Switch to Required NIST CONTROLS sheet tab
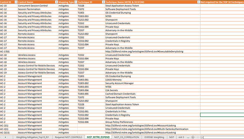 point(68,137)
